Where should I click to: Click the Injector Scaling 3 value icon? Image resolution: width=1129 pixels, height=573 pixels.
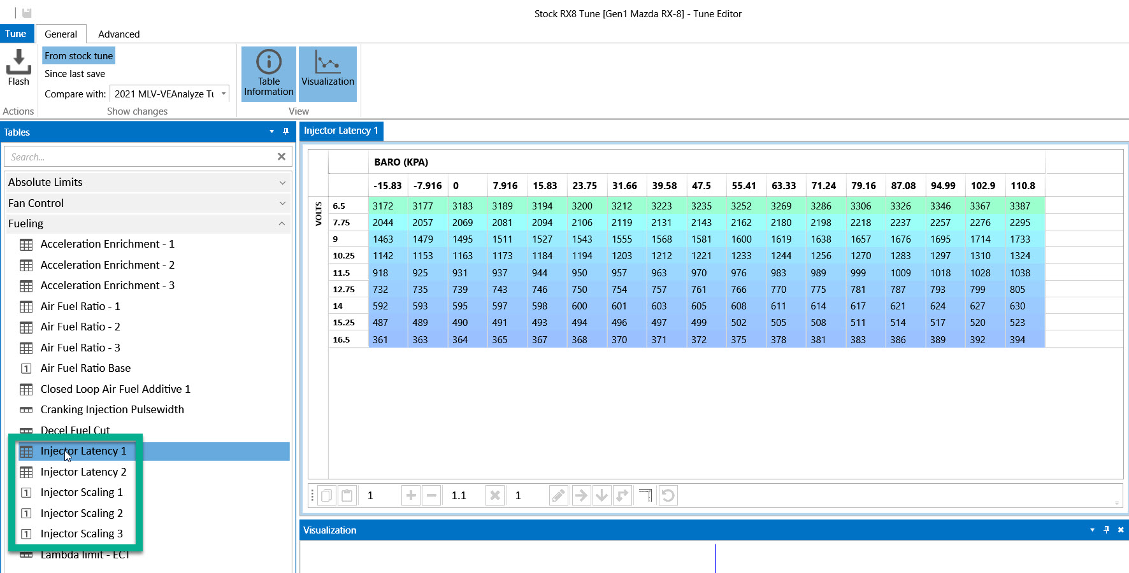coord(26,534)
